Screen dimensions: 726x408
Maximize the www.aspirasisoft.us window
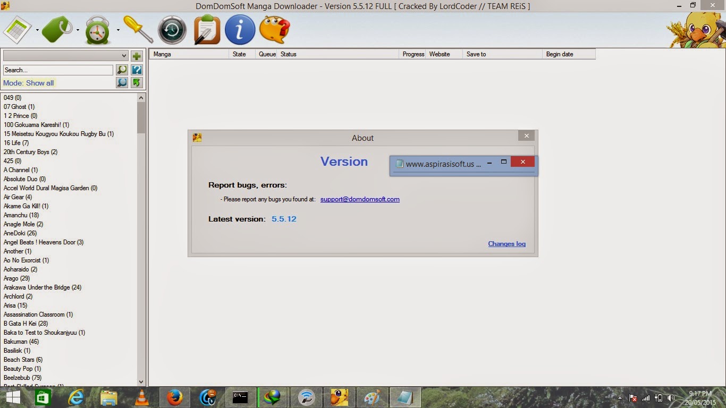coord(504,162)
